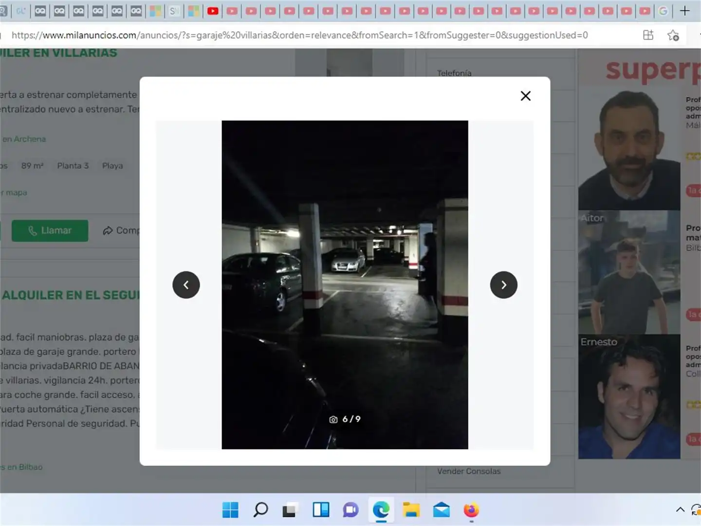Add this page to favorites
This screenshot has width=701, height=526.
point(673,35)
